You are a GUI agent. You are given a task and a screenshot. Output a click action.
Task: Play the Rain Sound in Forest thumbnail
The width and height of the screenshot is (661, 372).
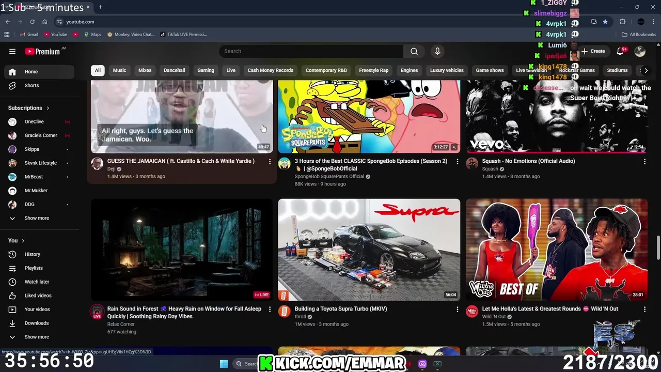tap(182, 250)
